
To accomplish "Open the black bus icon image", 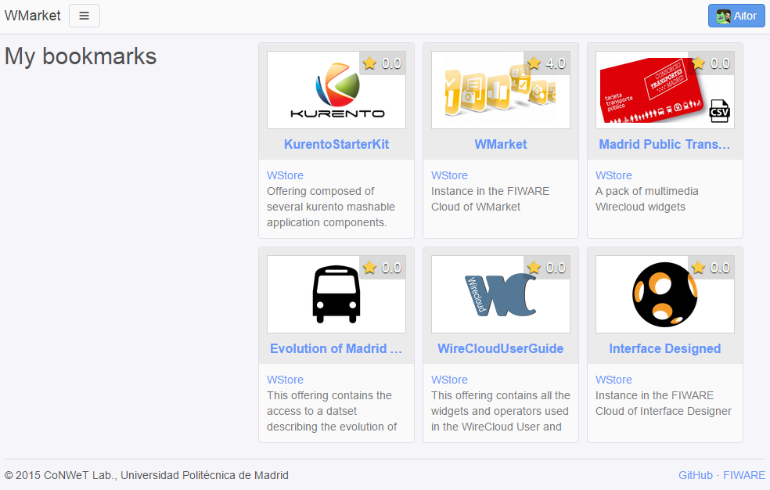I will tap(336, 294).
